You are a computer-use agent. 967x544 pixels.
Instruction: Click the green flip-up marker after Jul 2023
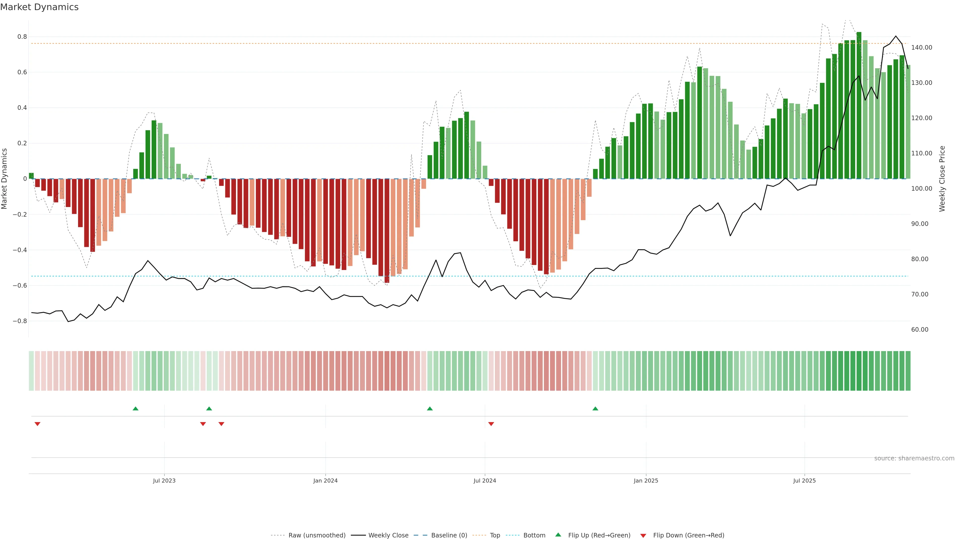tap(209, 409)
